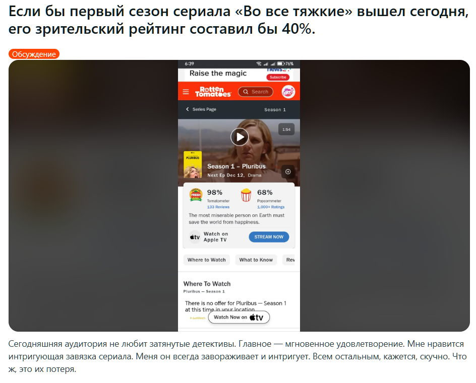Select the What to Know tab
The image size is (476, 383).
pyautogui.click(x=256, y=260)
